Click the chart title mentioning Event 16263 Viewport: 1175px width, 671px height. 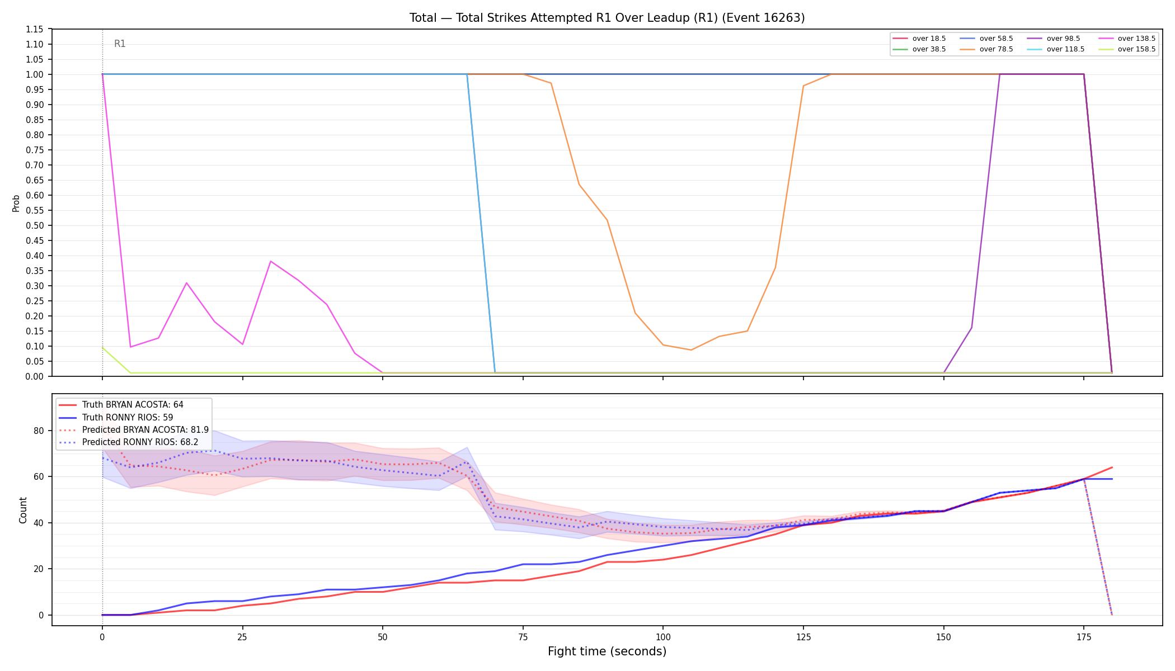[x=607, y=18]
